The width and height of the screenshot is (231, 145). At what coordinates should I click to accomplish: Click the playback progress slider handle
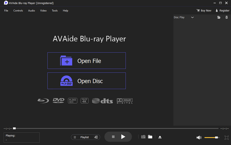(x=14, y=128)
